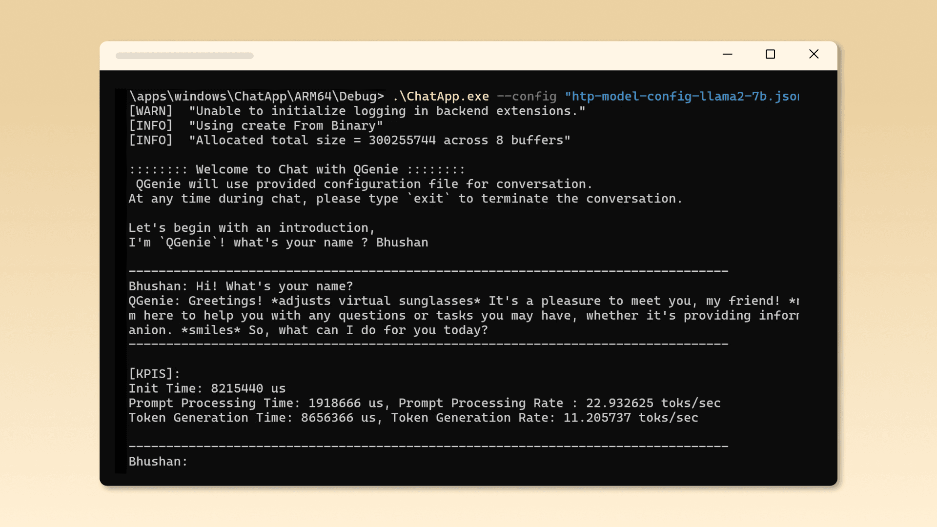This screenshot has height=527, width=937.
Task: Click the [KPIS]: heading
Action: 154,374
